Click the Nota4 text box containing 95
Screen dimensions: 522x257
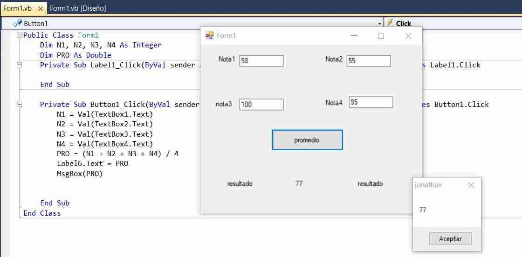[x=371, y=102]
